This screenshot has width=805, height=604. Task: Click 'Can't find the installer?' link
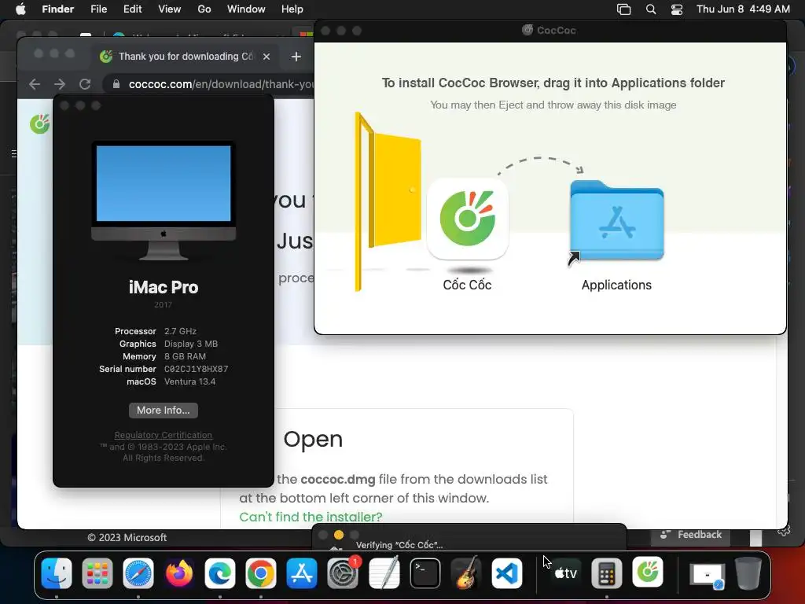click(311, 517)
